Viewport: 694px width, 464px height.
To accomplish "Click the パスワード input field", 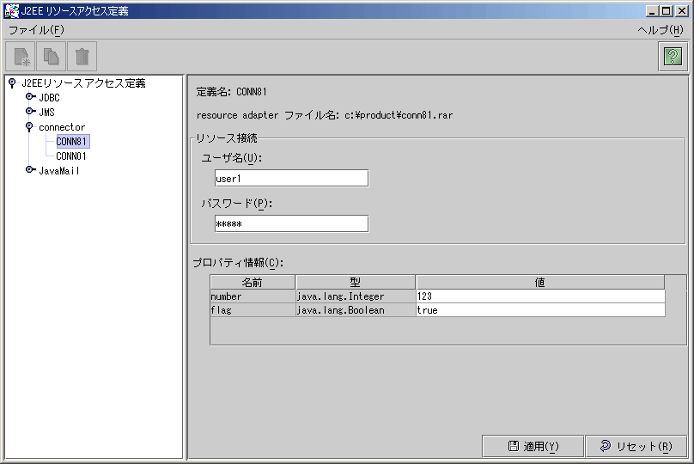I will 291,223.
